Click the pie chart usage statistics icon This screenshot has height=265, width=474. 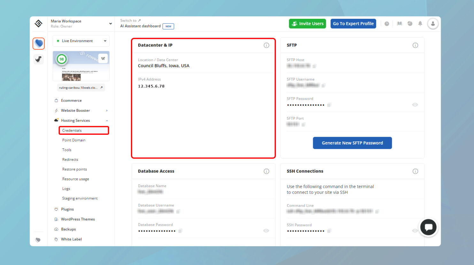click(x=410, y=23)
